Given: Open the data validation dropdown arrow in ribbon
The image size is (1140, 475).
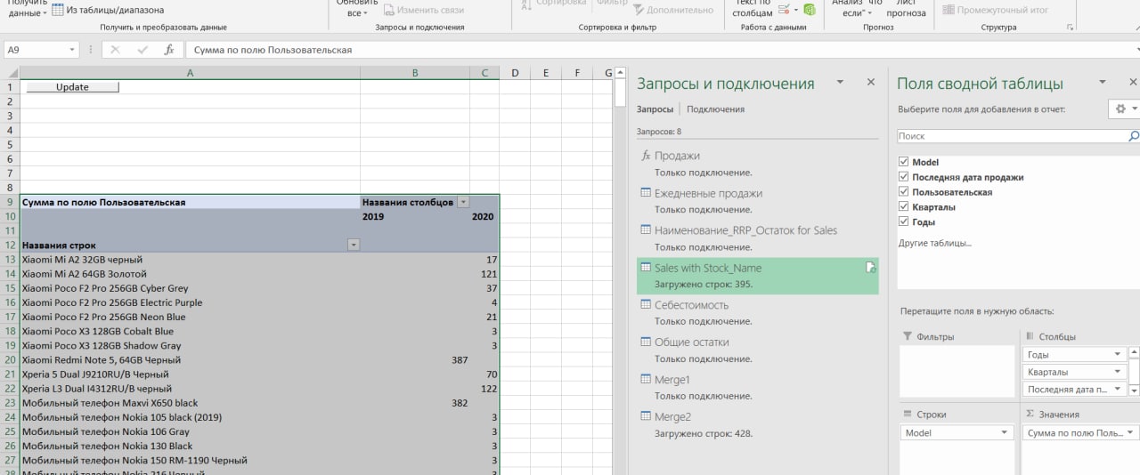Looking at the screenshot, I should tap(794, 10).
